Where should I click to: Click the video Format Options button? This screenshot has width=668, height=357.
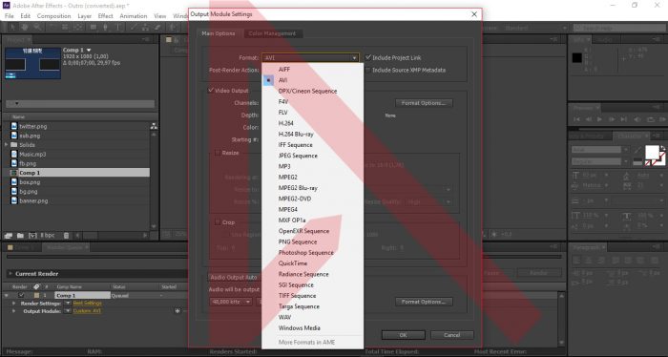pyautogui.click(x=424, y=103)
